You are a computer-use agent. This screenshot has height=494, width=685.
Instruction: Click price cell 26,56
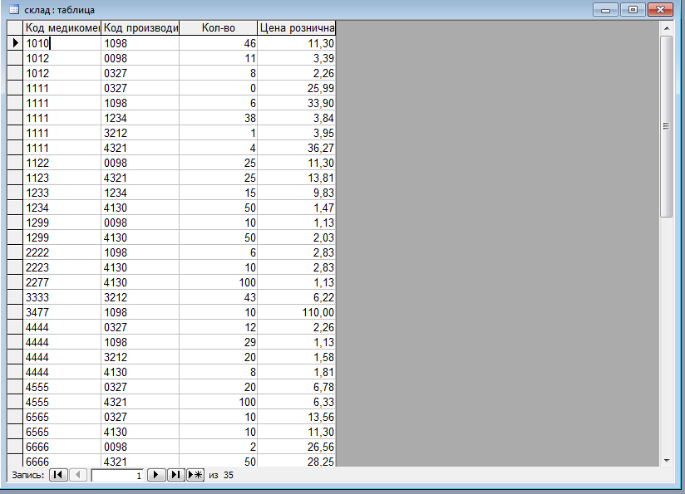point(297,447)
